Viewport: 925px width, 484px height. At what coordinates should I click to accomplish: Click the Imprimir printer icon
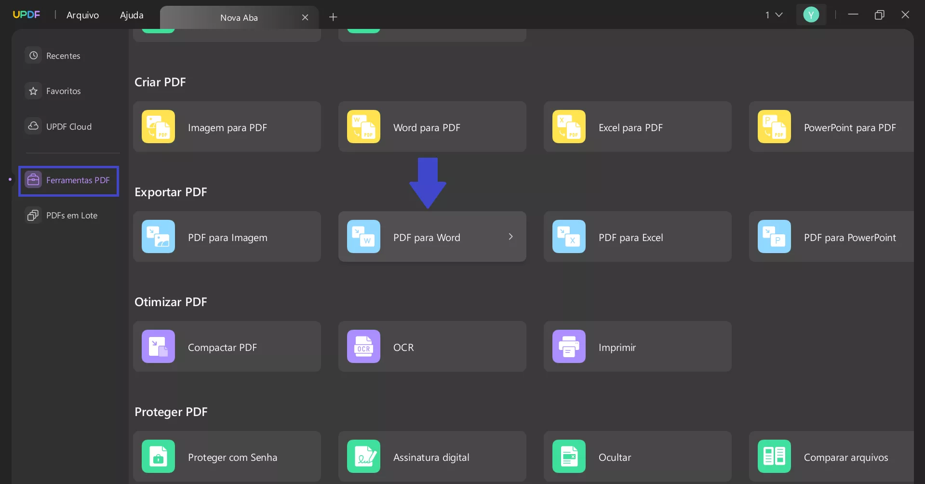tap(569, 347)
